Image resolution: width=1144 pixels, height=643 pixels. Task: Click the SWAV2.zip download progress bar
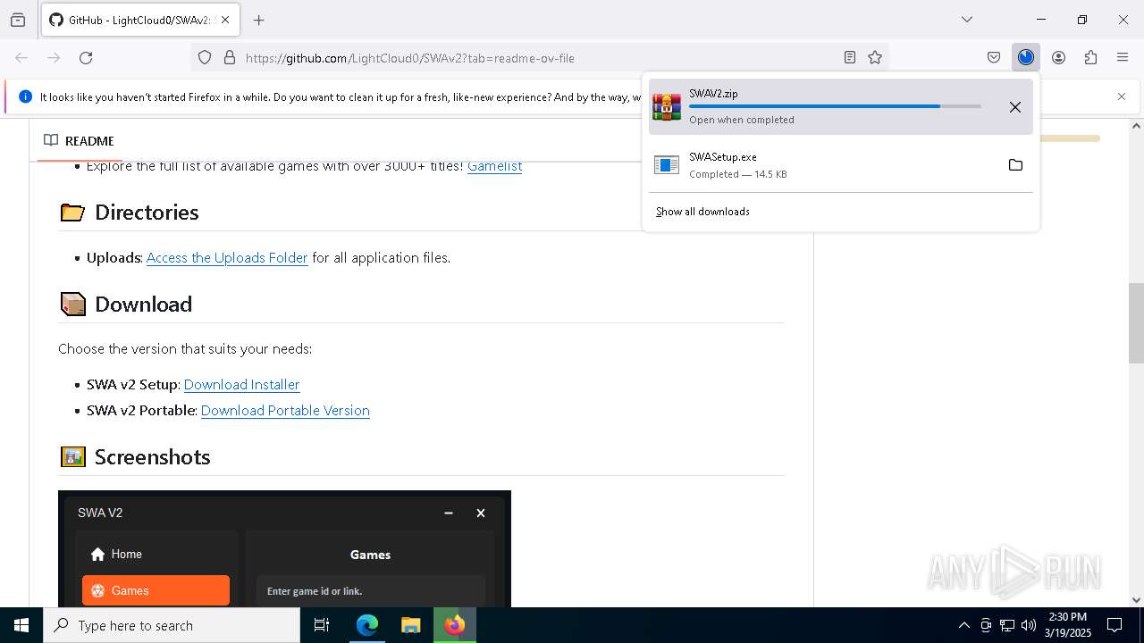tap(835, 106)
